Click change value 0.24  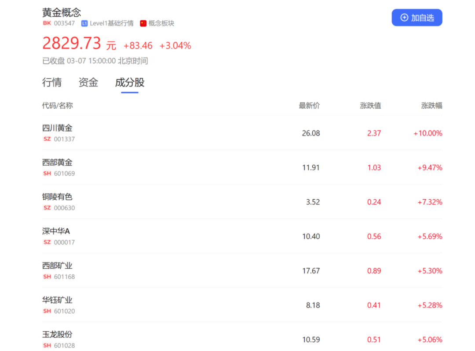pyautogui.click(x=374, y=202)
